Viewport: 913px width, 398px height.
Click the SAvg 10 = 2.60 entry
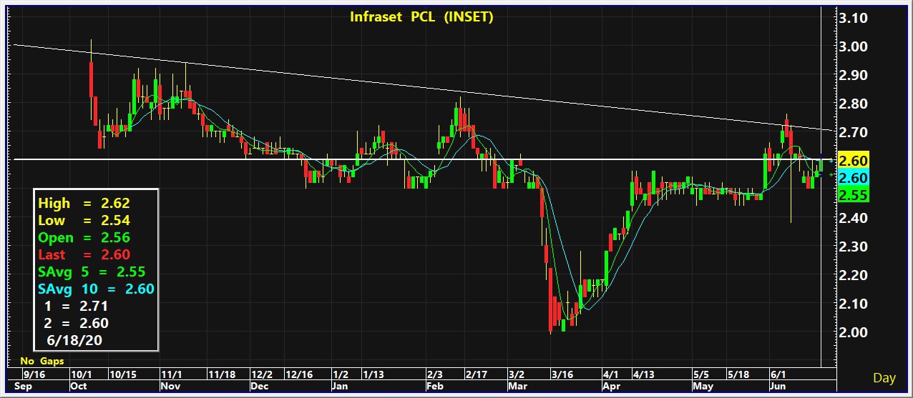96,289
